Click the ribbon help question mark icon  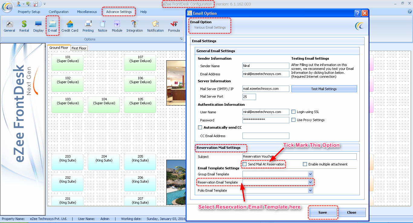[410, 11]
